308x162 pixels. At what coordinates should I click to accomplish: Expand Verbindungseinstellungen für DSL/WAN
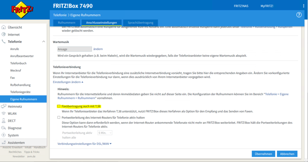point(84,144)
